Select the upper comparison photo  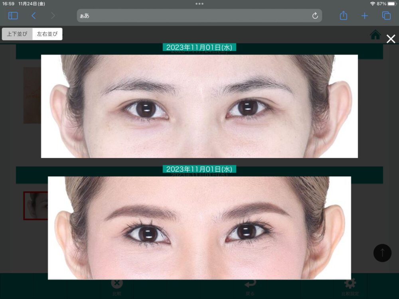[199, 106]
